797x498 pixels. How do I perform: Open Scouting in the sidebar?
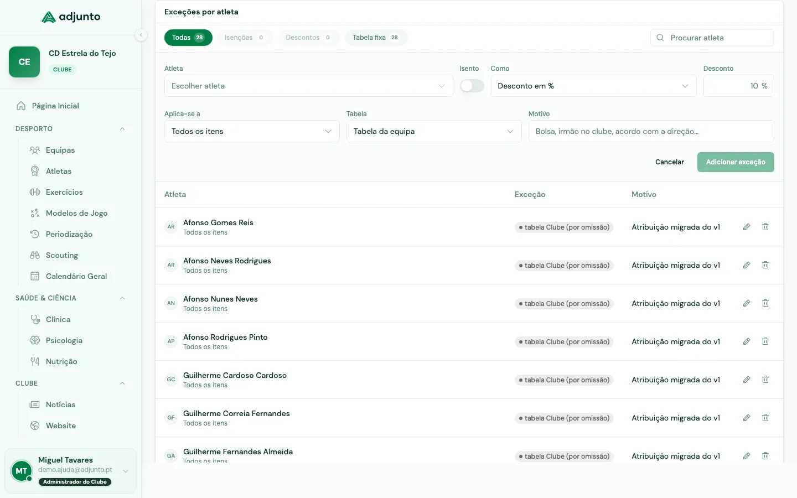(x=62, y=255)
